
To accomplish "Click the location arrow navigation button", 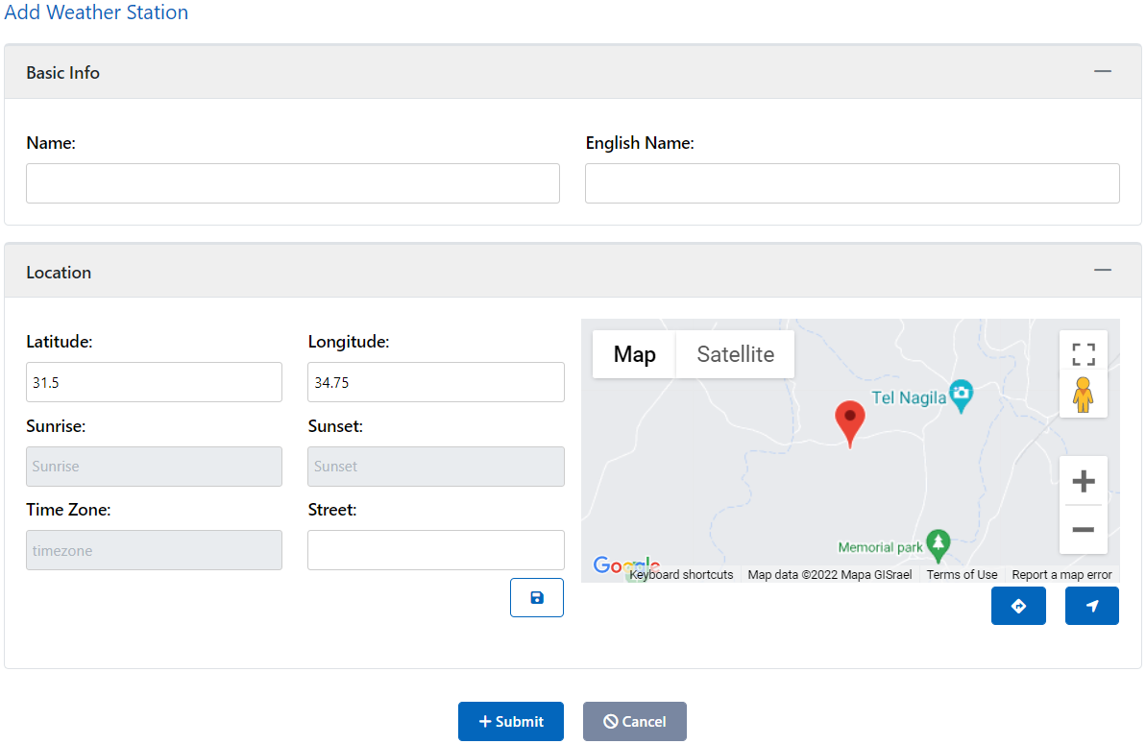I will point(1091,606).
